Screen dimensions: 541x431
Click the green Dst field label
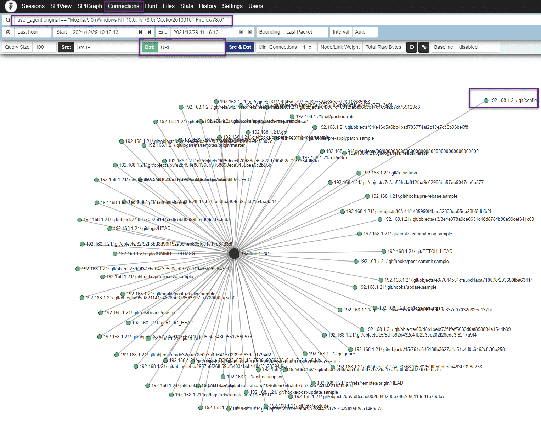149,47
